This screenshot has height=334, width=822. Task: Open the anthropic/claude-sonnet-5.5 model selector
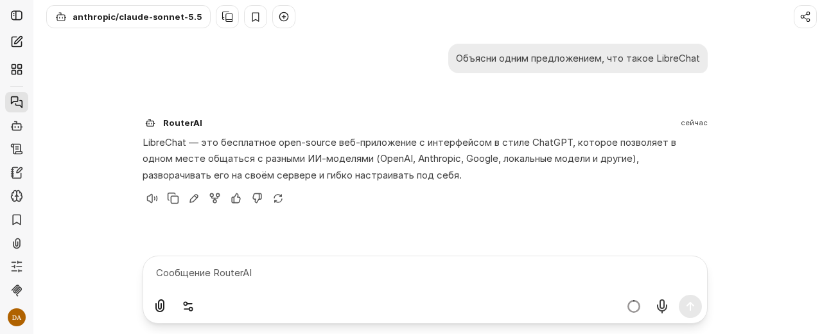coord(128,17)
